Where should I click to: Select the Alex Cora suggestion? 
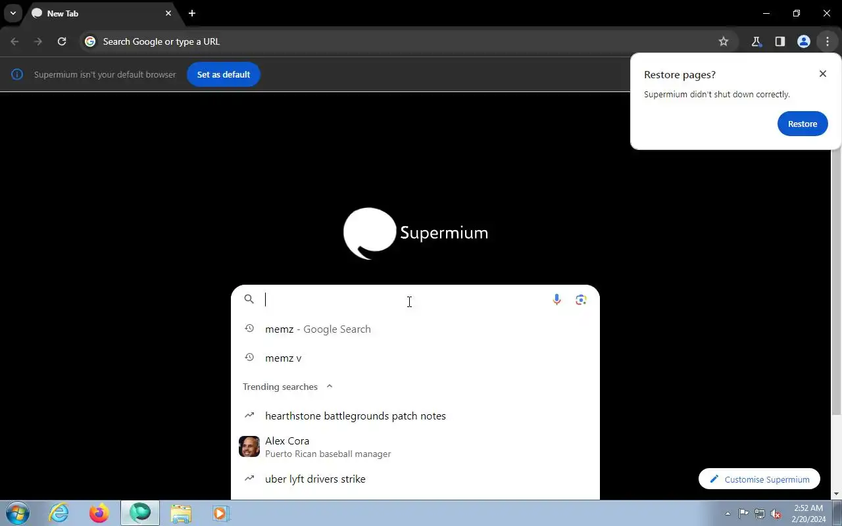pos(415,447)
